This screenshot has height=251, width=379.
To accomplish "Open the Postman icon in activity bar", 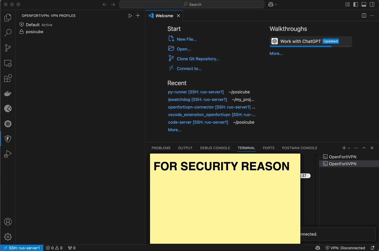I will click(x=8, y=109).
